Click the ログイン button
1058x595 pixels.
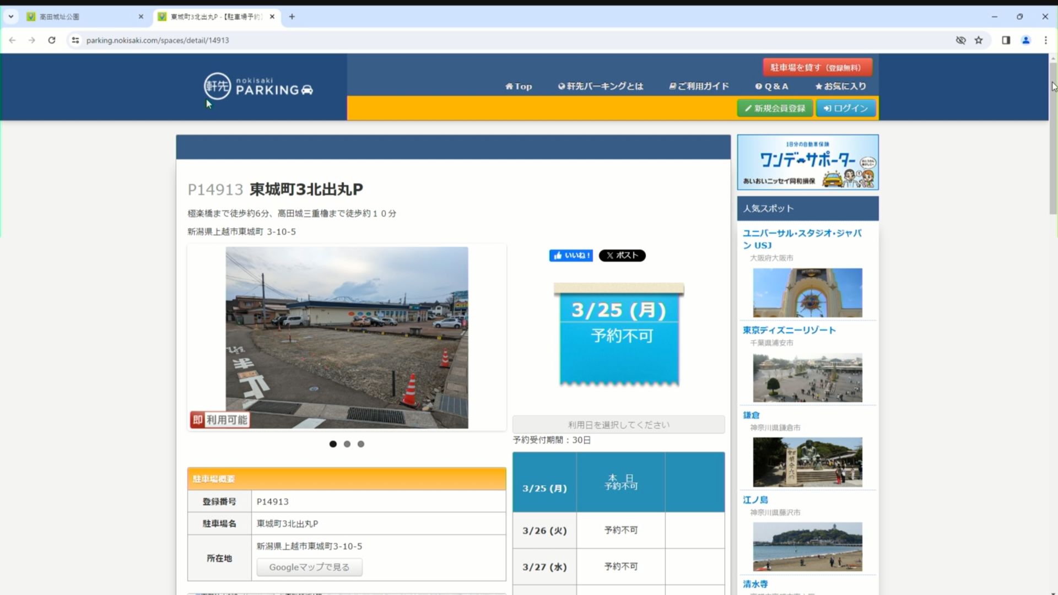pos(846,109)
